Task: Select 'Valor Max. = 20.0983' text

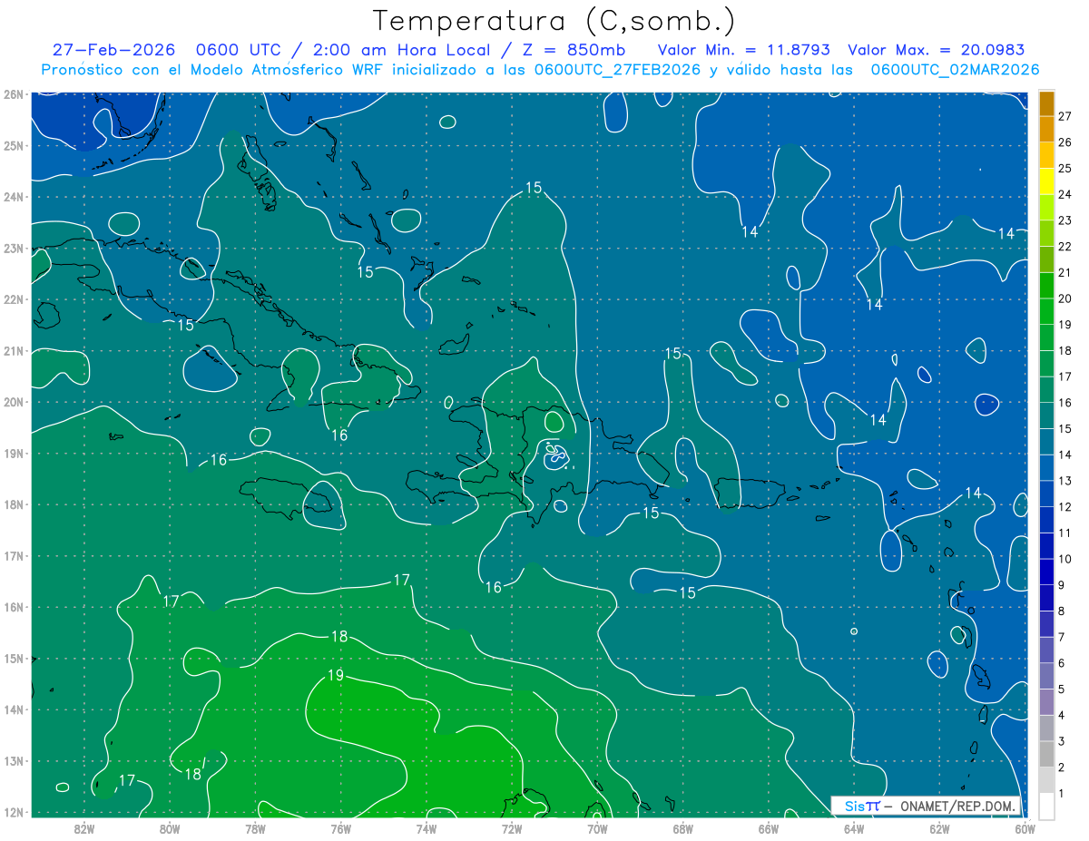Action: 937,50
